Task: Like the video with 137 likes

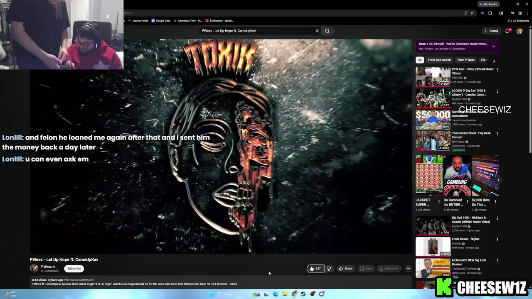Action: click(x=315, y=269)
